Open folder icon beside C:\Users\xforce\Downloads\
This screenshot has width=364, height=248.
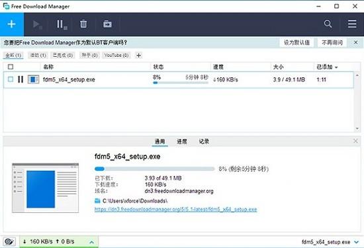(97, 200)
